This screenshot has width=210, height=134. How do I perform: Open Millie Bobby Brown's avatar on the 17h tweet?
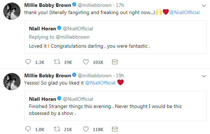[x=12, y=11]
